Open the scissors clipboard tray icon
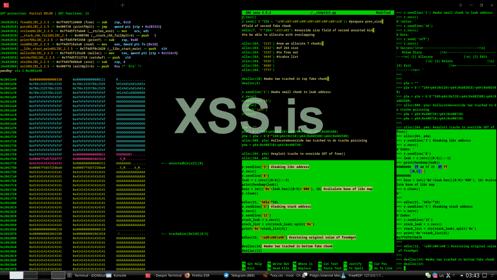The width and height of the screenshot is (497, 280). pyautogui.click(x=448, y=275)
